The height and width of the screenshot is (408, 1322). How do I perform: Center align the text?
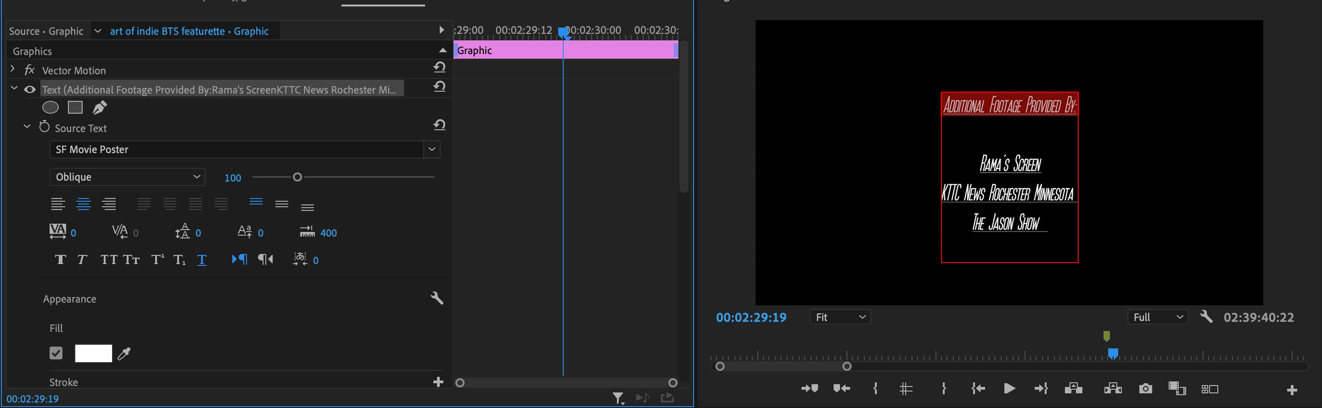84,204
